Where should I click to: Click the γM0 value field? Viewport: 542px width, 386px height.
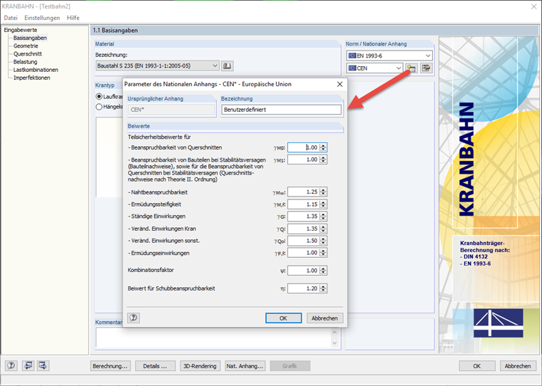(x=304, y=147)
